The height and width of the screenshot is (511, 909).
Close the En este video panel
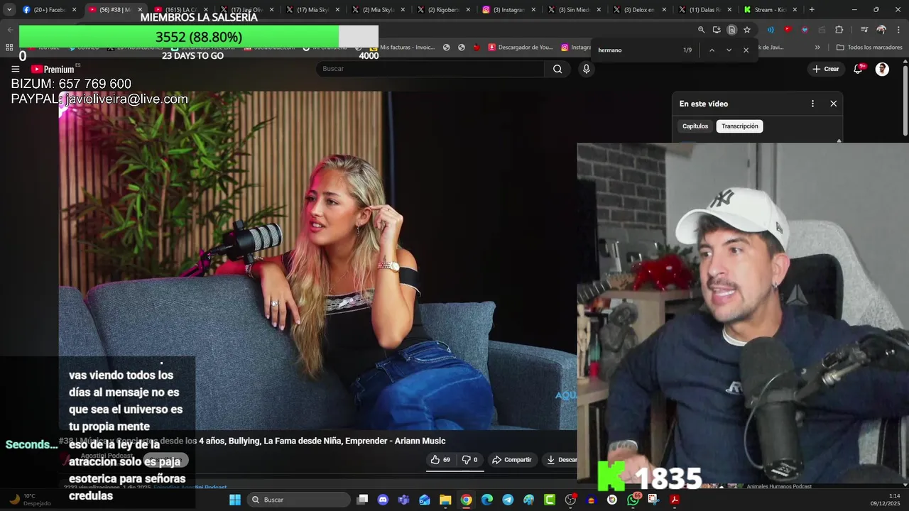[x=834, y=104]
